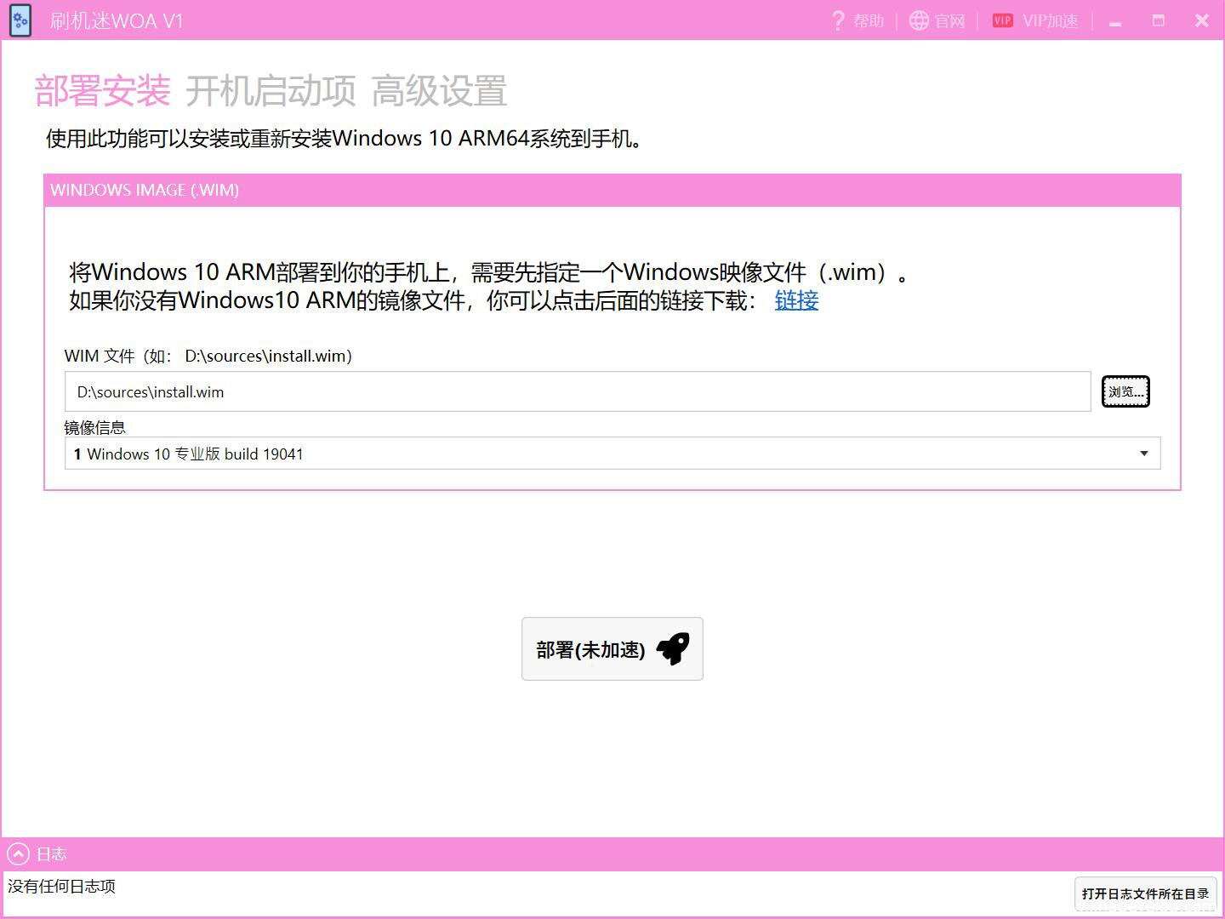Collapse the 日志 panel with the chevron icon
Viewport: 1225px width, 919px height.
[18, 854]
